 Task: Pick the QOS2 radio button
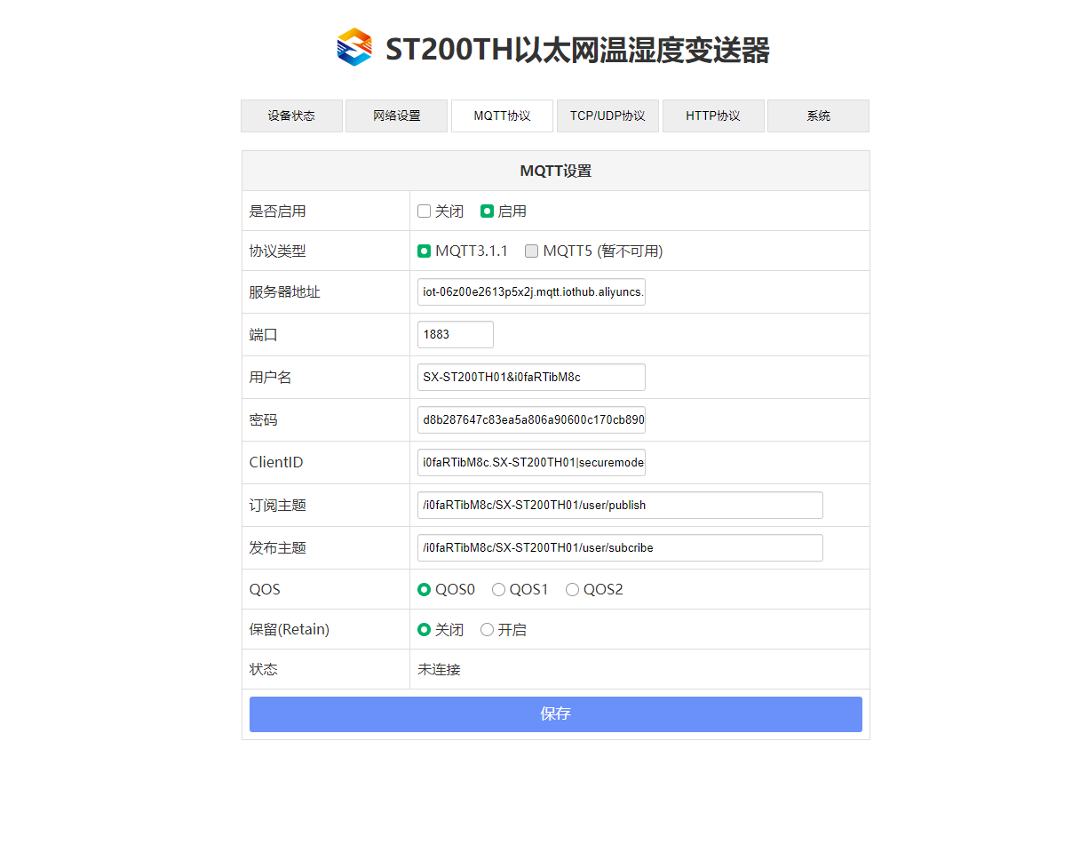point(573,590)
